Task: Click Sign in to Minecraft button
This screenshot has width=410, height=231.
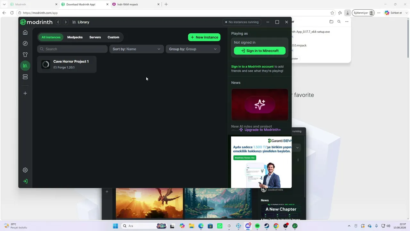Action: click(x=260, y=51)
